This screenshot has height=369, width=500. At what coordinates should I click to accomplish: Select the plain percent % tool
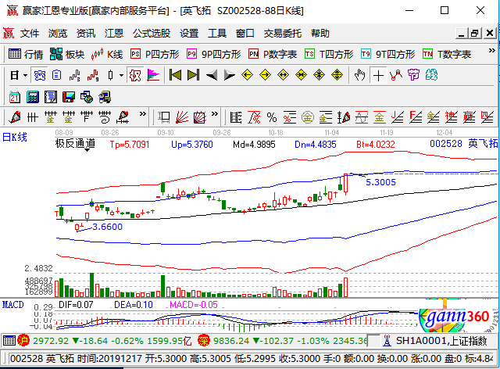pyautogui.click(x=272, y=117)
